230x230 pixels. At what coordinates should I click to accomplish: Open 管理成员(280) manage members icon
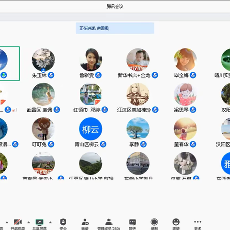tap(109, 222)
